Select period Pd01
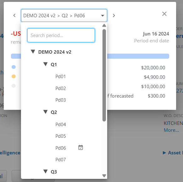 (60, 77)
